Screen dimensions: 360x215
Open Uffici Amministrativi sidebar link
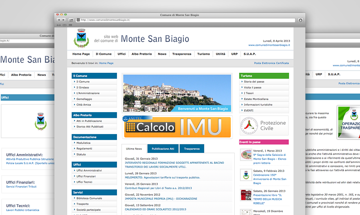pos(89,170)
